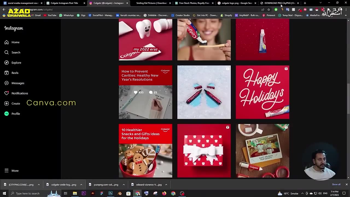Open smiling woman toothbrush post
Image resolution: width=350 pixels, height=197 pixels.
pyautogui.click(x=204, y=40)
